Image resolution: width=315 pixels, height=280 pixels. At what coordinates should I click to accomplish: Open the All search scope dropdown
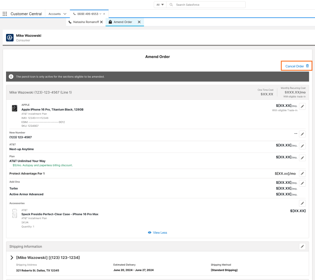coord(160,5)
